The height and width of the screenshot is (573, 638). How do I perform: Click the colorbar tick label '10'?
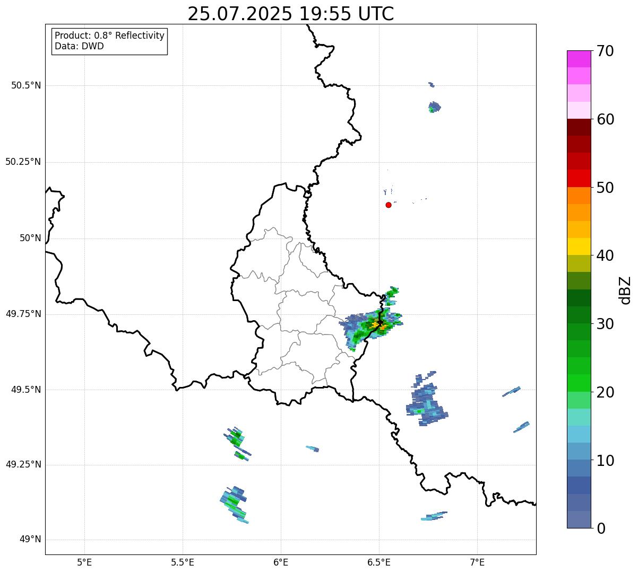(605, 461)
